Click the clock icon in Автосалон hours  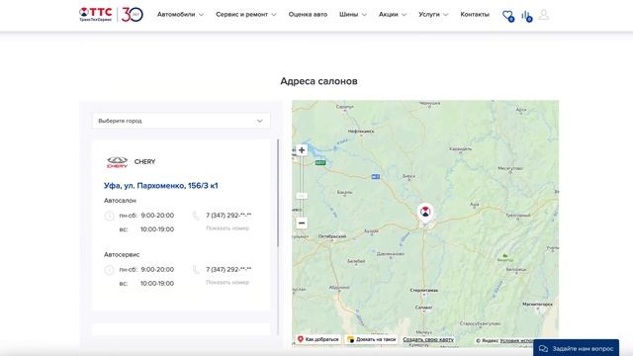(x=110, y=216)
